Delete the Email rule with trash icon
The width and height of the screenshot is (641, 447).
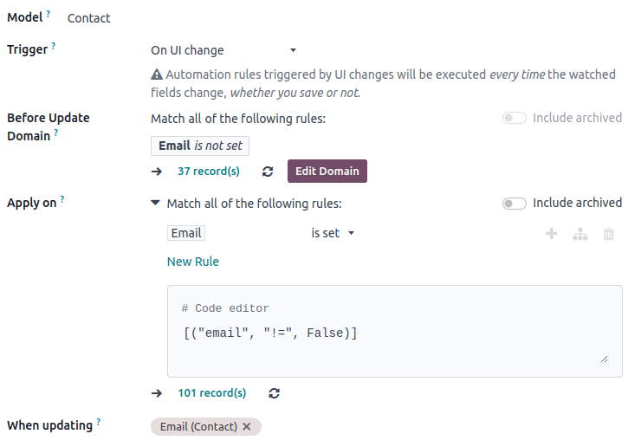609,234
